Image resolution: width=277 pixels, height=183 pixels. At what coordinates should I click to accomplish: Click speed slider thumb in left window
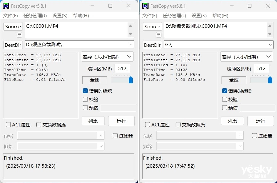[131, 80]
